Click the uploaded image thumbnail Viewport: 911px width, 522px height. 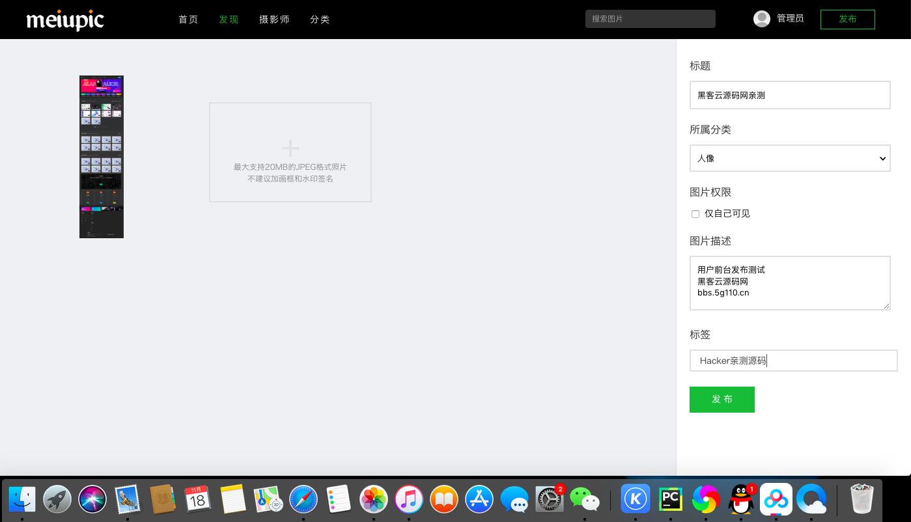click(102, 157)
